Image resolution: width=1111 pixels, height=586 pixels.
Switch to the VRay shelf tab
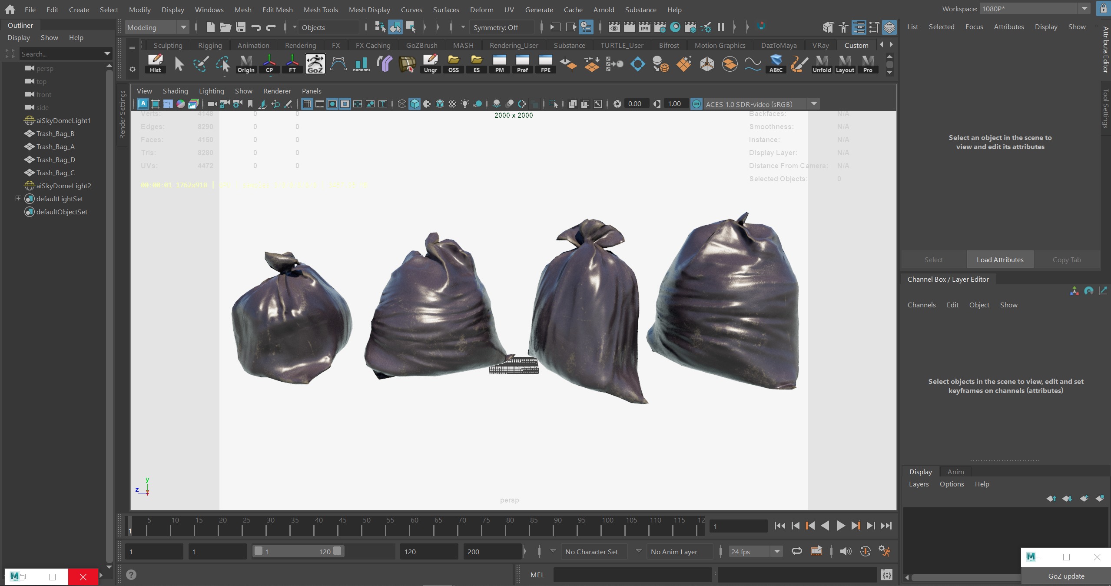[x=820, y=45]
